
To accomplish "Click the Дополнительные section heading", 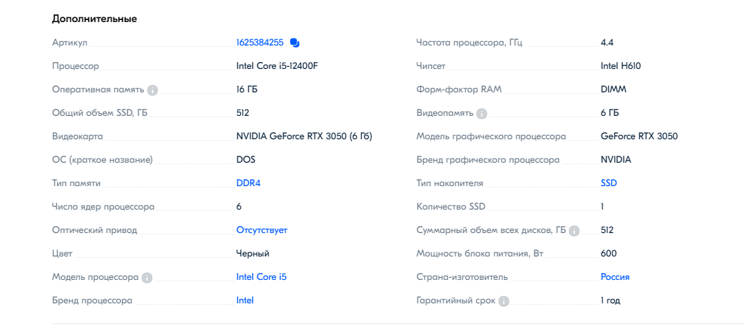I will tap(95, 19).
